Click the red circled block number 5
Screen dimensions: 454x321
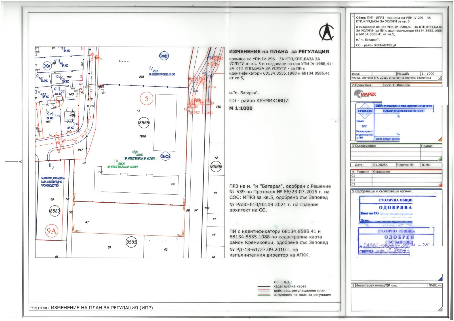click(x=147, y=99)
